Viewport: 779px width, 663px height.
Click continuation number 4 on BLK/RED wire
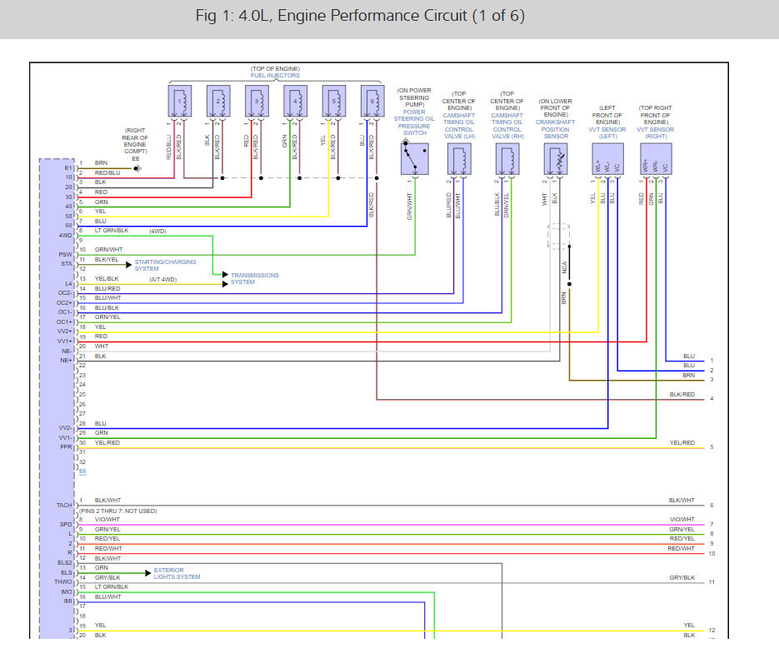coord(712,399)
